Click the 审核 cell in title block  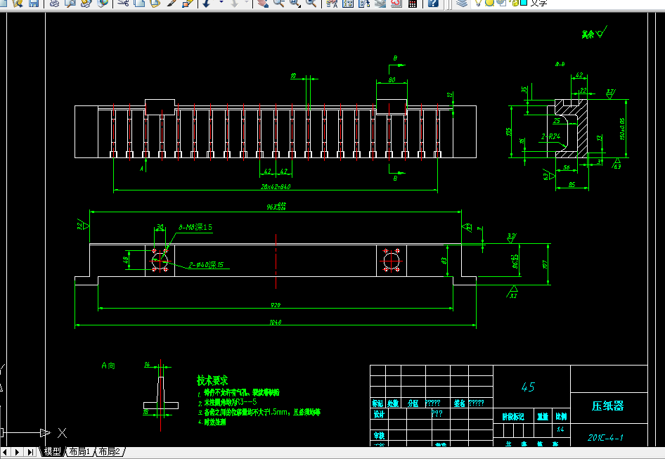(x=379, y=435)
